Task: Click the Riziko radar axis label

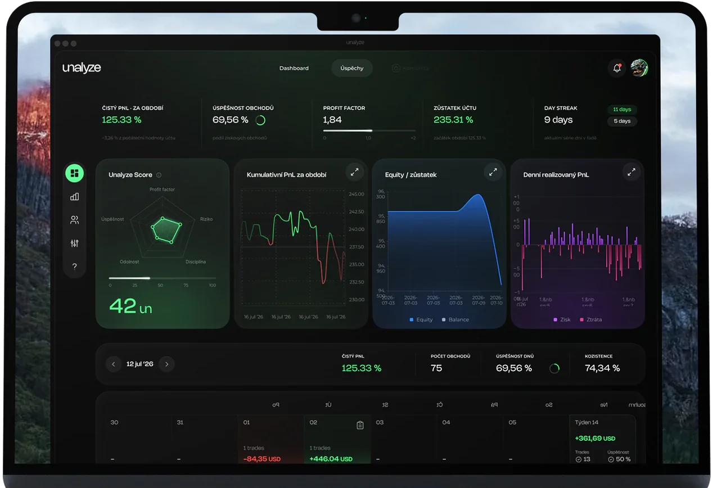Action: [x=206, y=219]
